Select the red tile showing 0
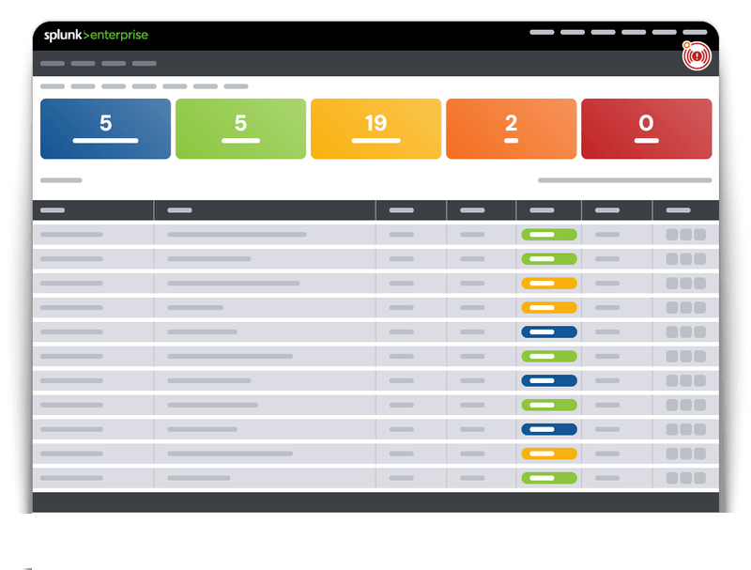751x570 pixels. [646, 129]
